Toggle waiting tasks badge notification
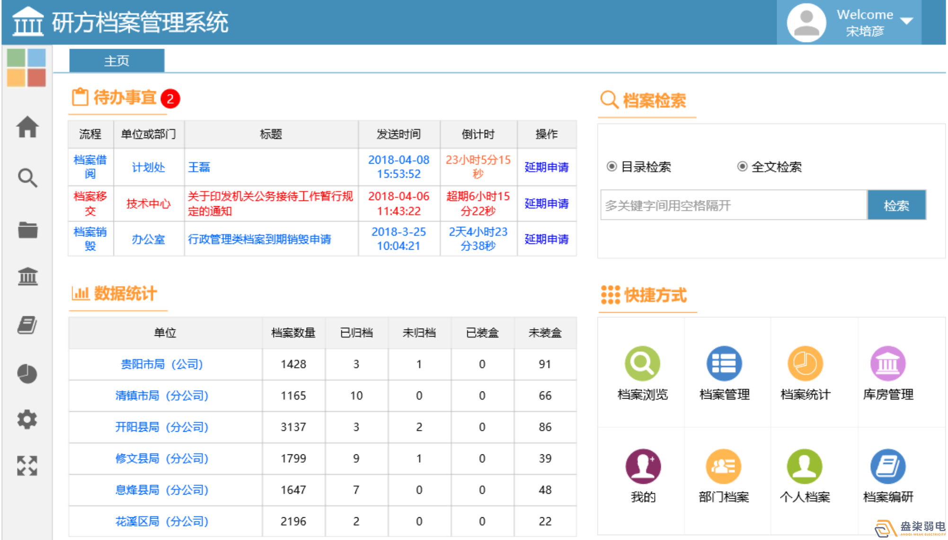The height and width of the screenshot is (540, 948). (172, 98)
